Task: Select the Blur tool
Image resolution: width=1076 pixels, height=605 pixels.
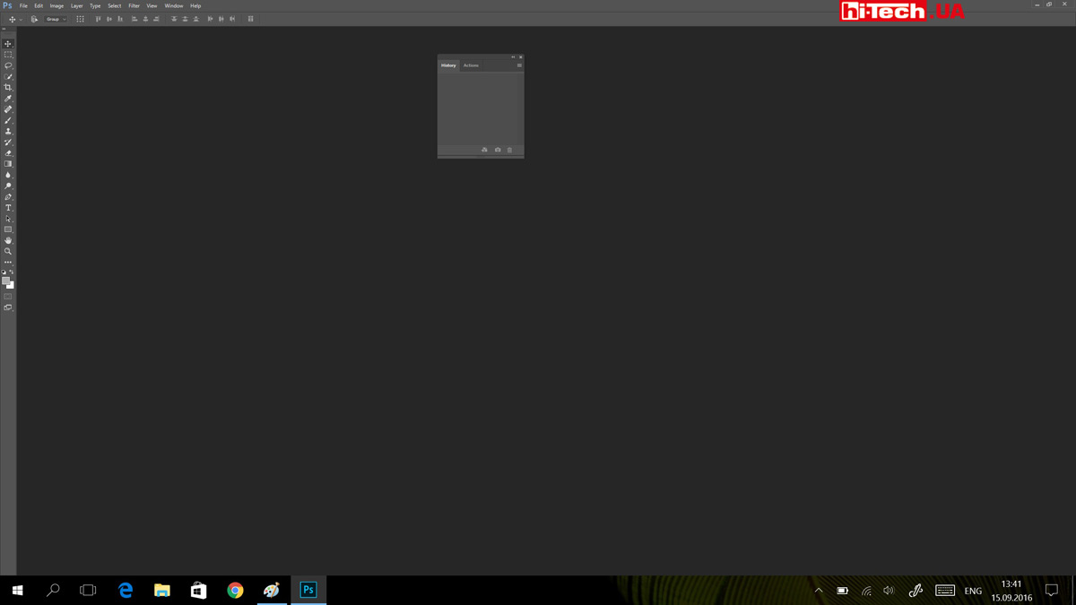Action: point(8,175)
